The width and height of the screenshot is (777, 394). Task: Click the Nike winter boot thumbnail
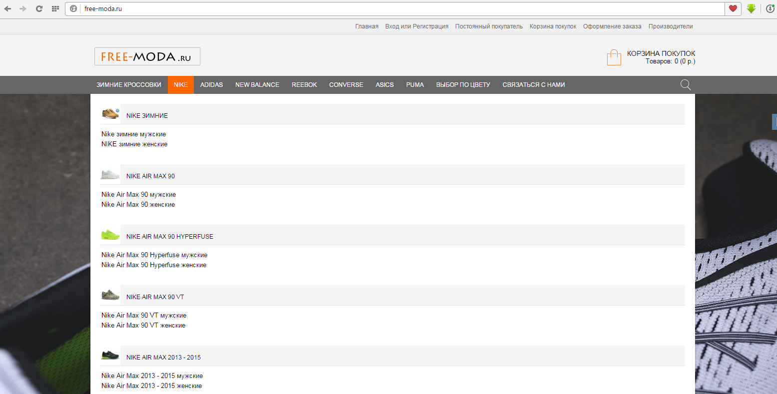(110, 113)
